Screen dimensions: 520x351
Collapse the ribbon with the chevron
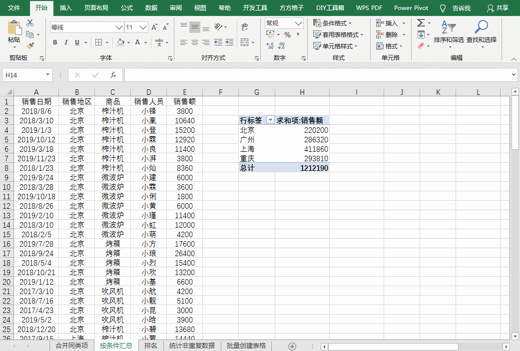(x=514, y=59)
